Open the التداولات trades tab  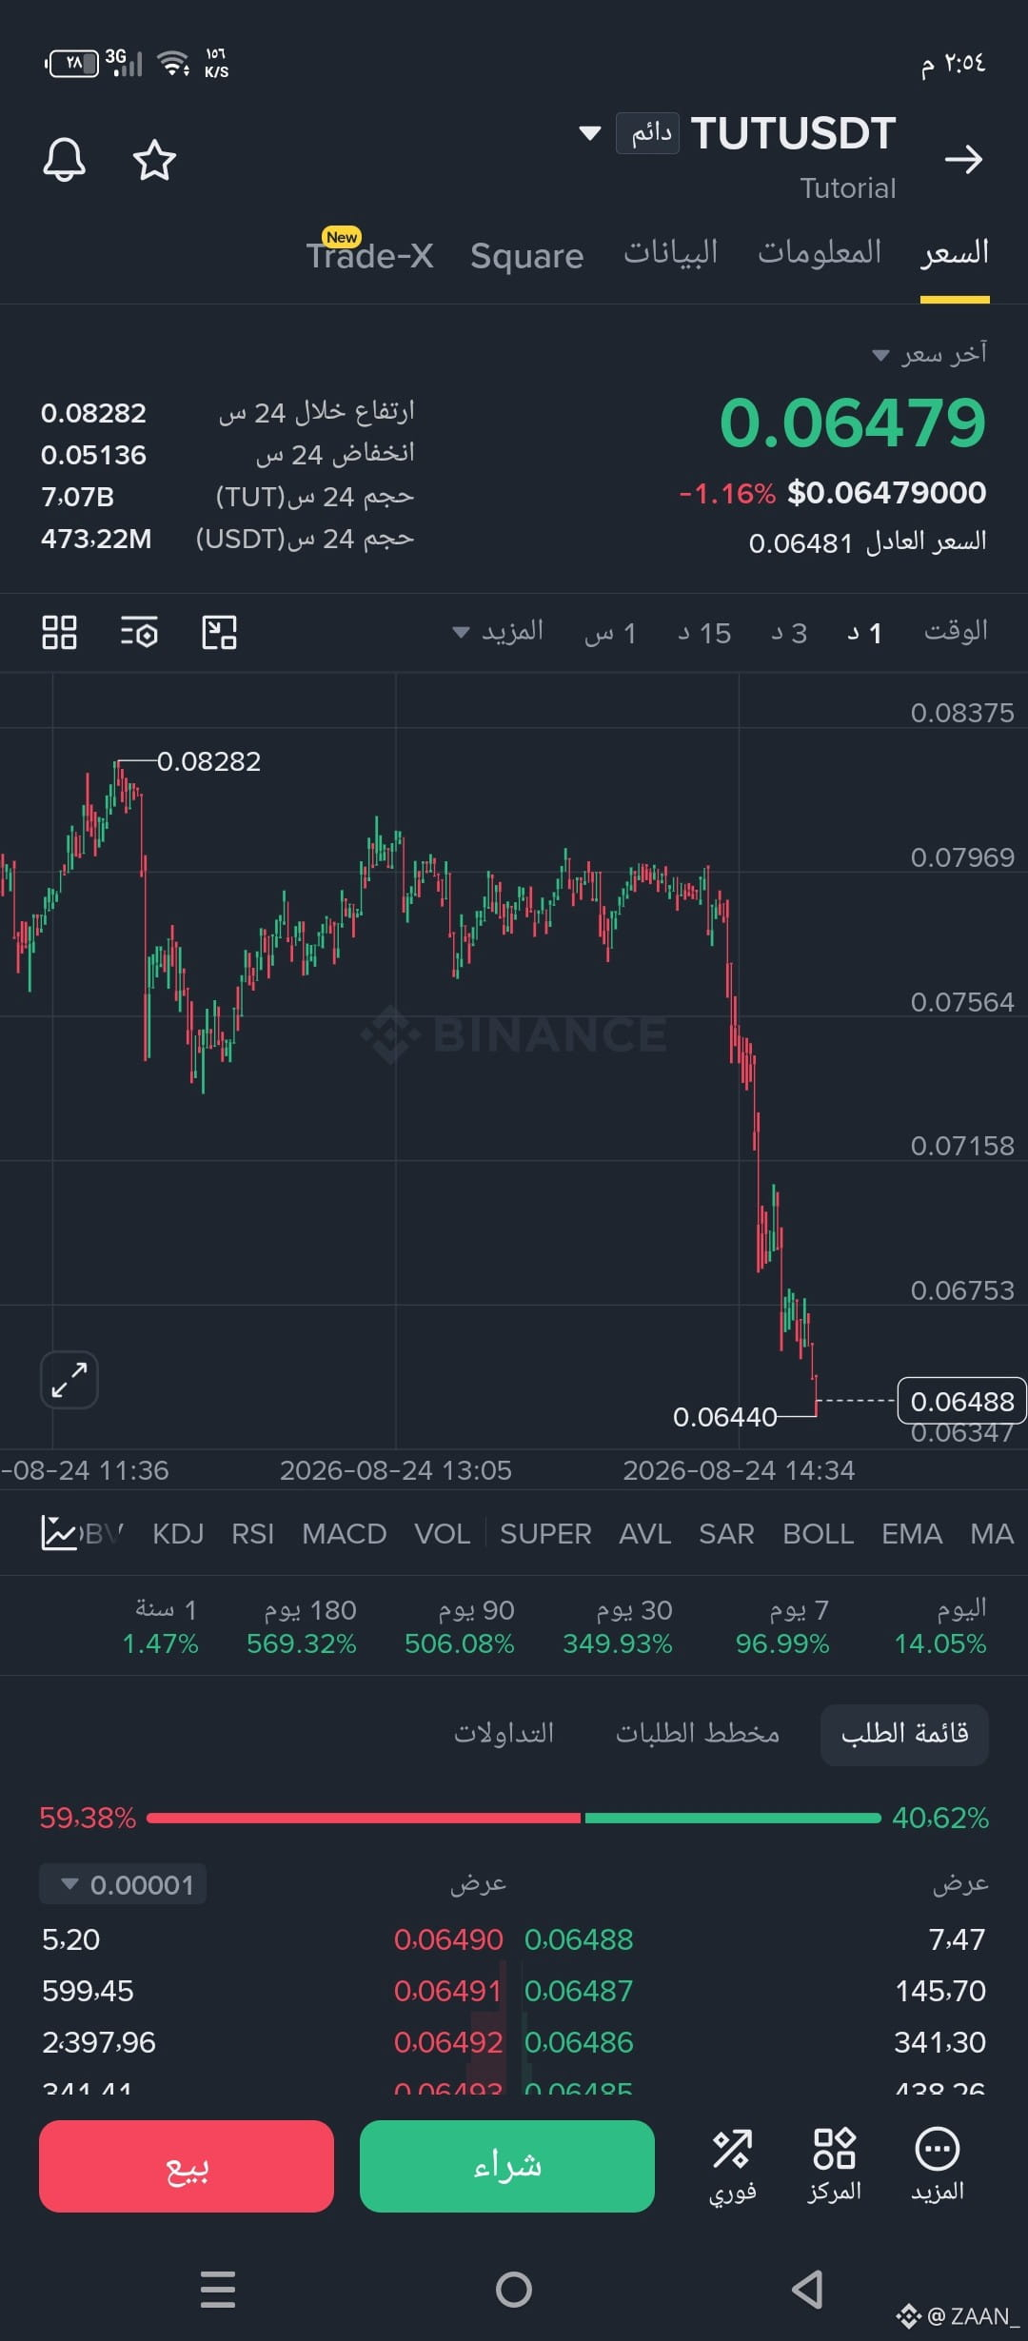coord(504,1734)
